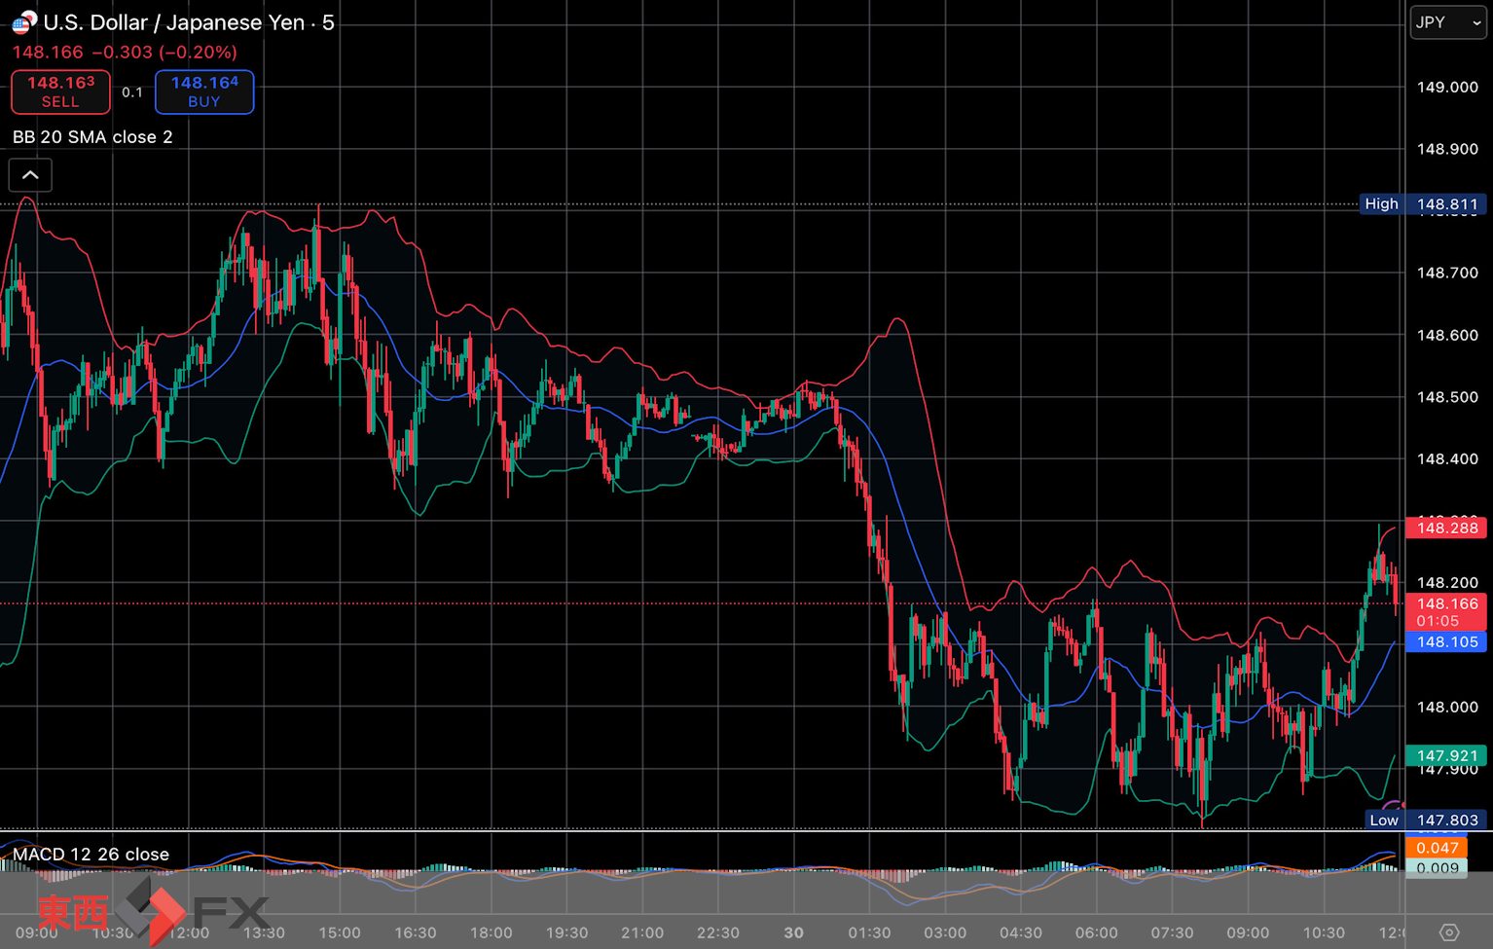1493x949 pixels.
Task: Click the green 147.921 lower band label
Action: click(x=1446, y=756)
